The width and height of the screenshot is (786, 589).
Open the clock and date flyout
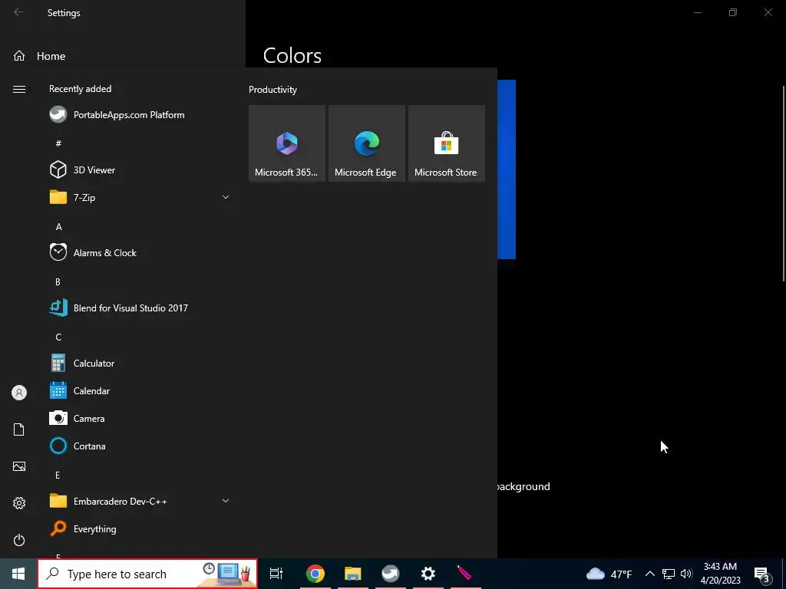click(x=720, y=574)
